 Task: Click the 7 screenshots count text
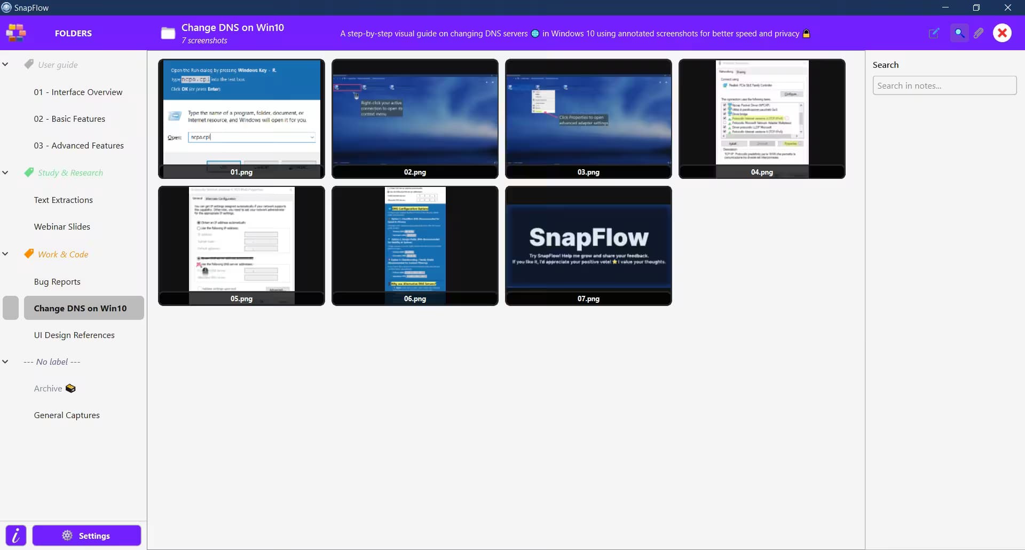[204, 41]
